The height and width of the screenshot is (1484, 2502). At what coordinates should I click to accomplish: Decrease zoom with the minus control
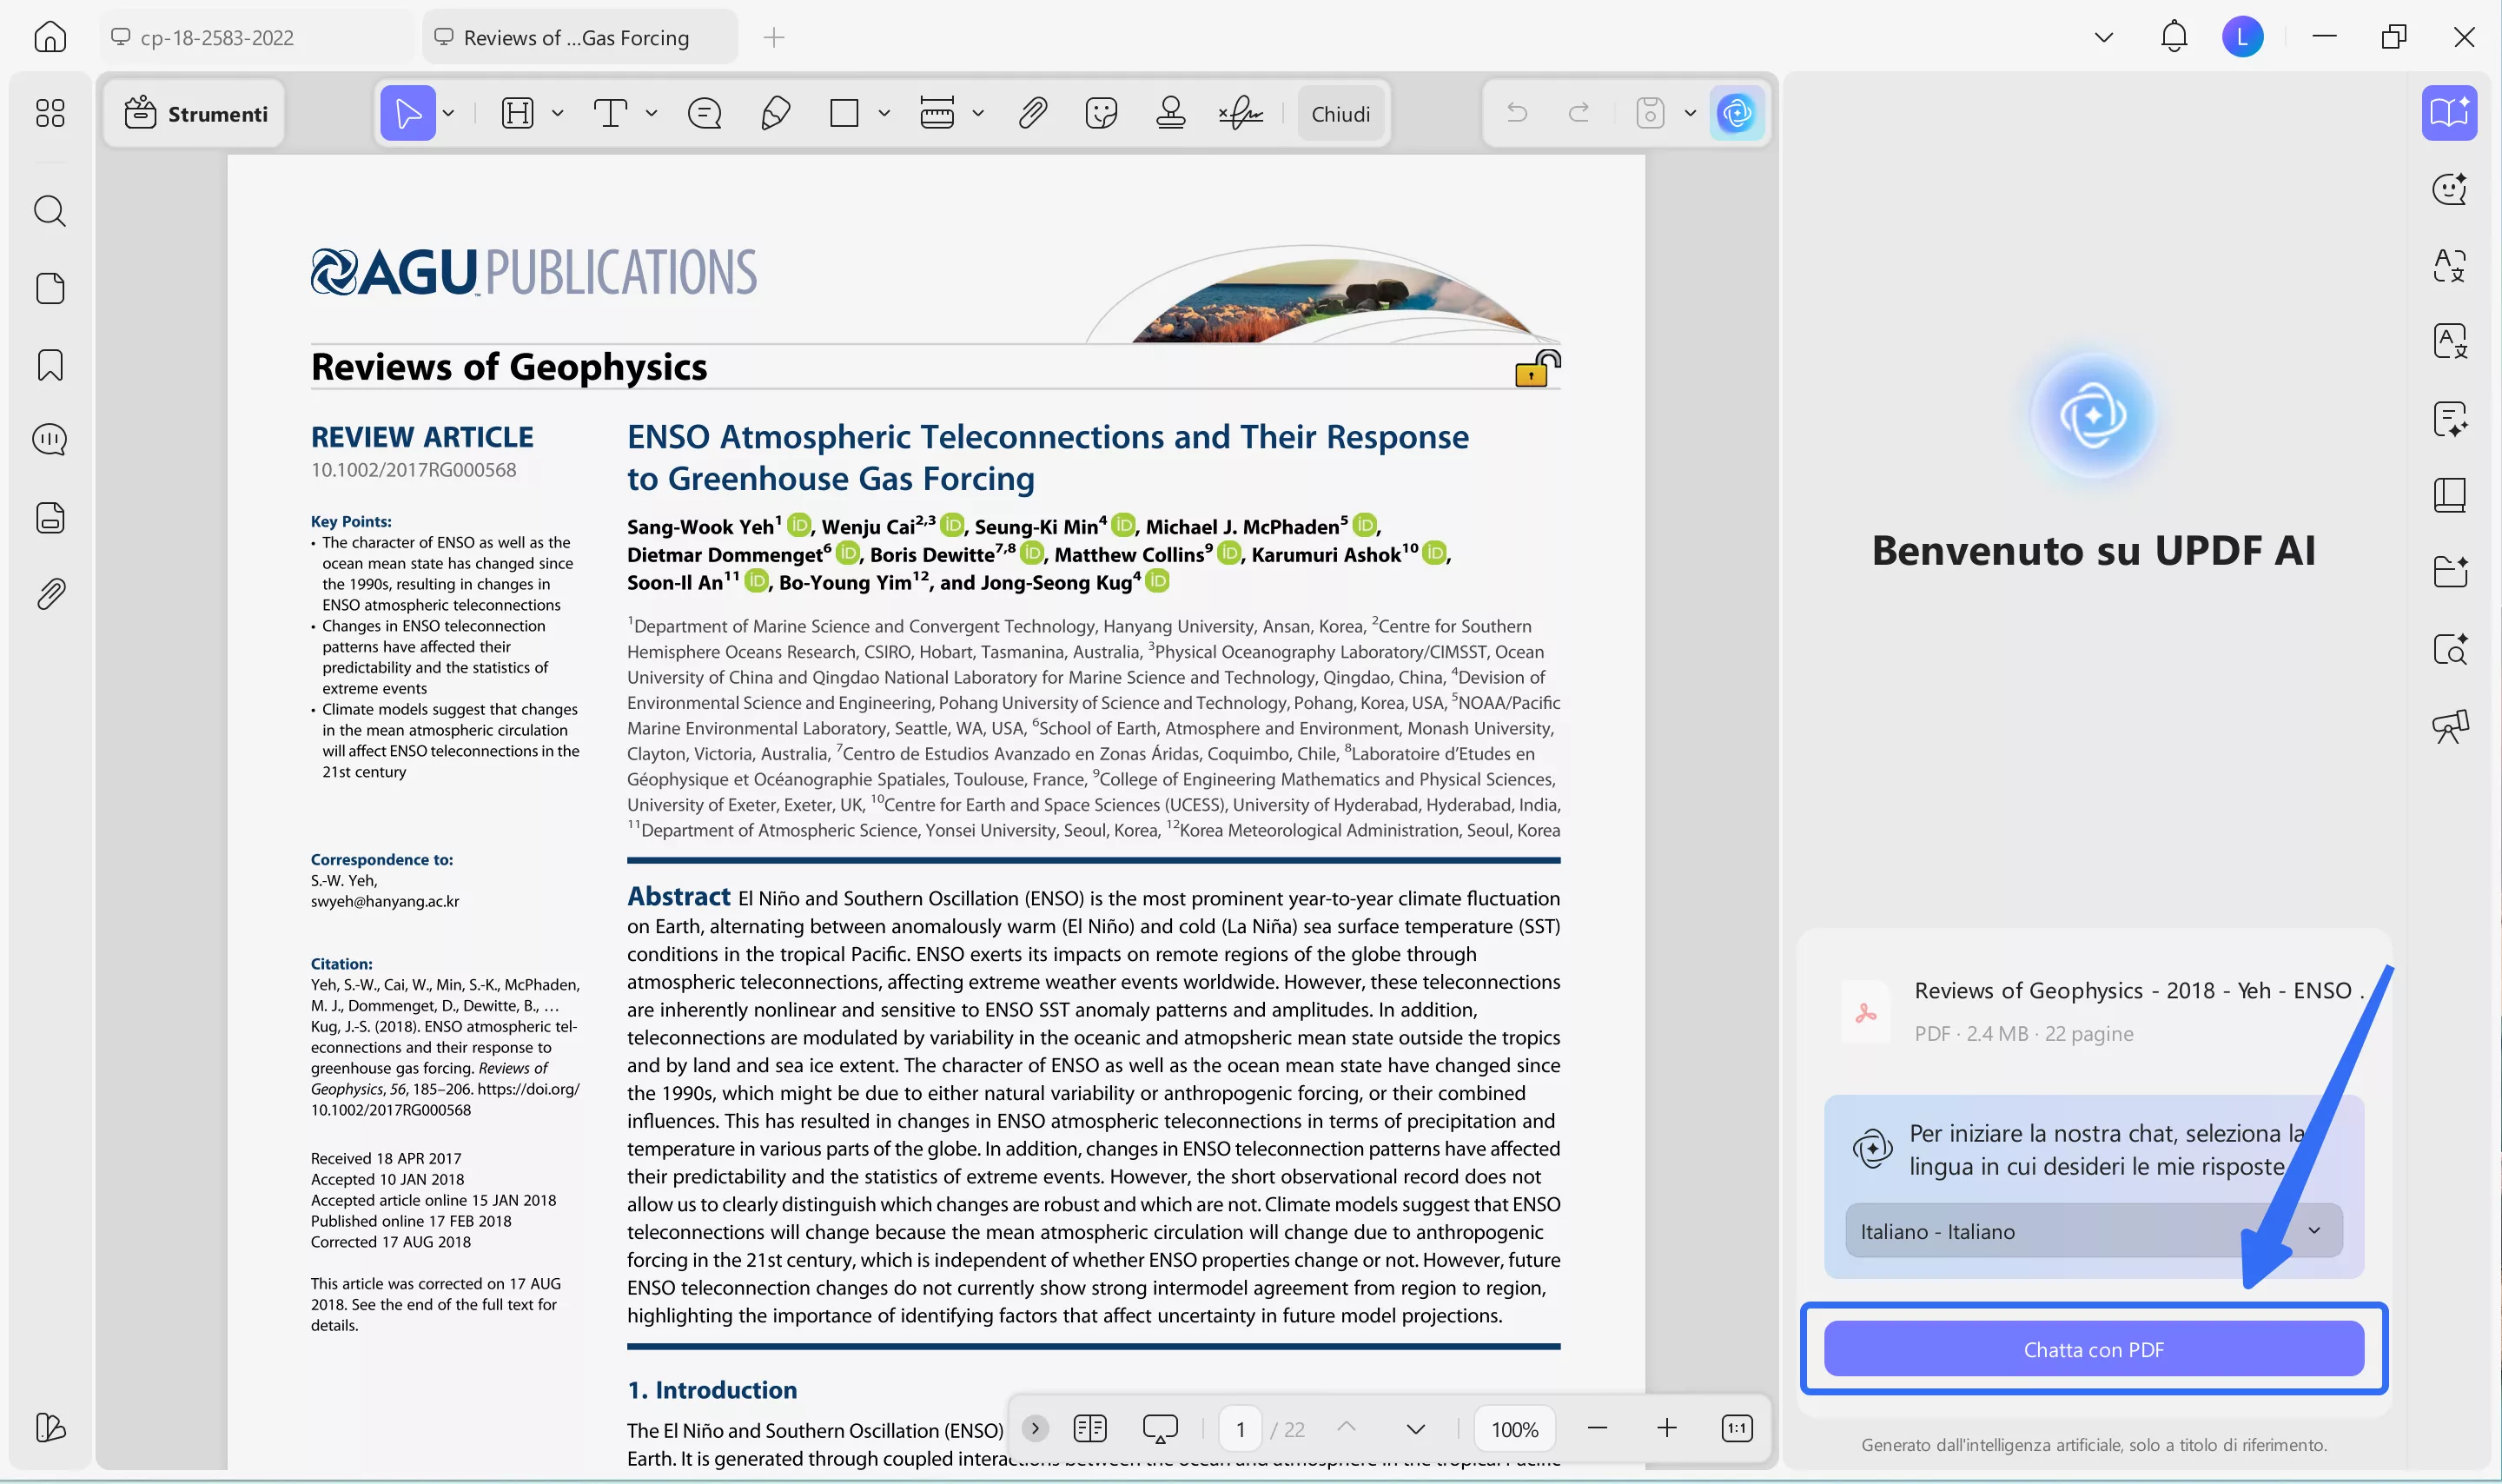1597,1428
